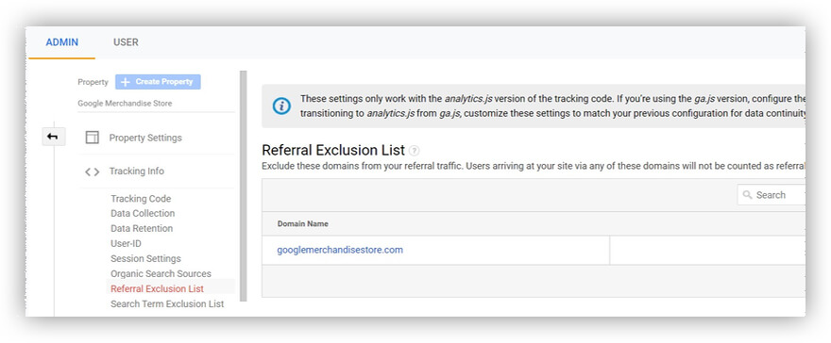Click the Tracking Info code brackets icon

point(93,171)
